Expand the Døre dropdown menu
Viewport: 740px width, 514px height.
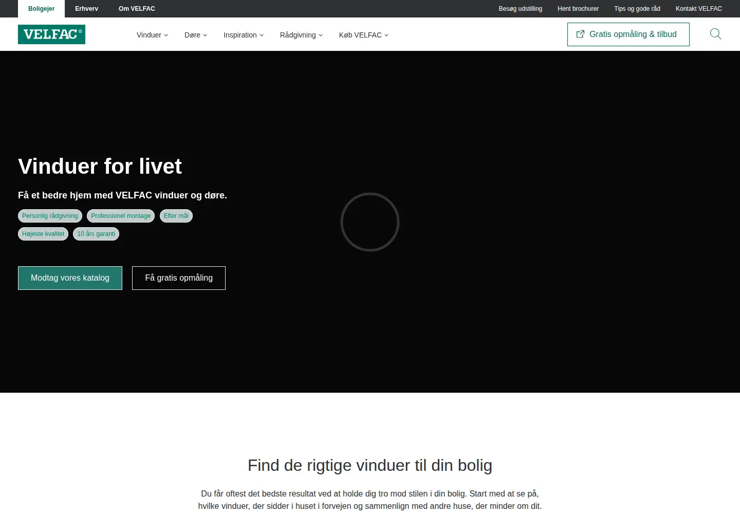(x=196, y=35)
